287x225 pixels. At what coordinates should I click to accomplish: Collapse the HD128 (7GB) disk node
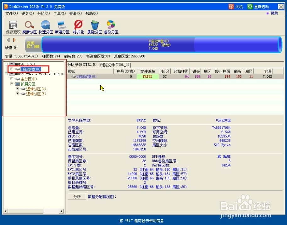pos(6,64)
